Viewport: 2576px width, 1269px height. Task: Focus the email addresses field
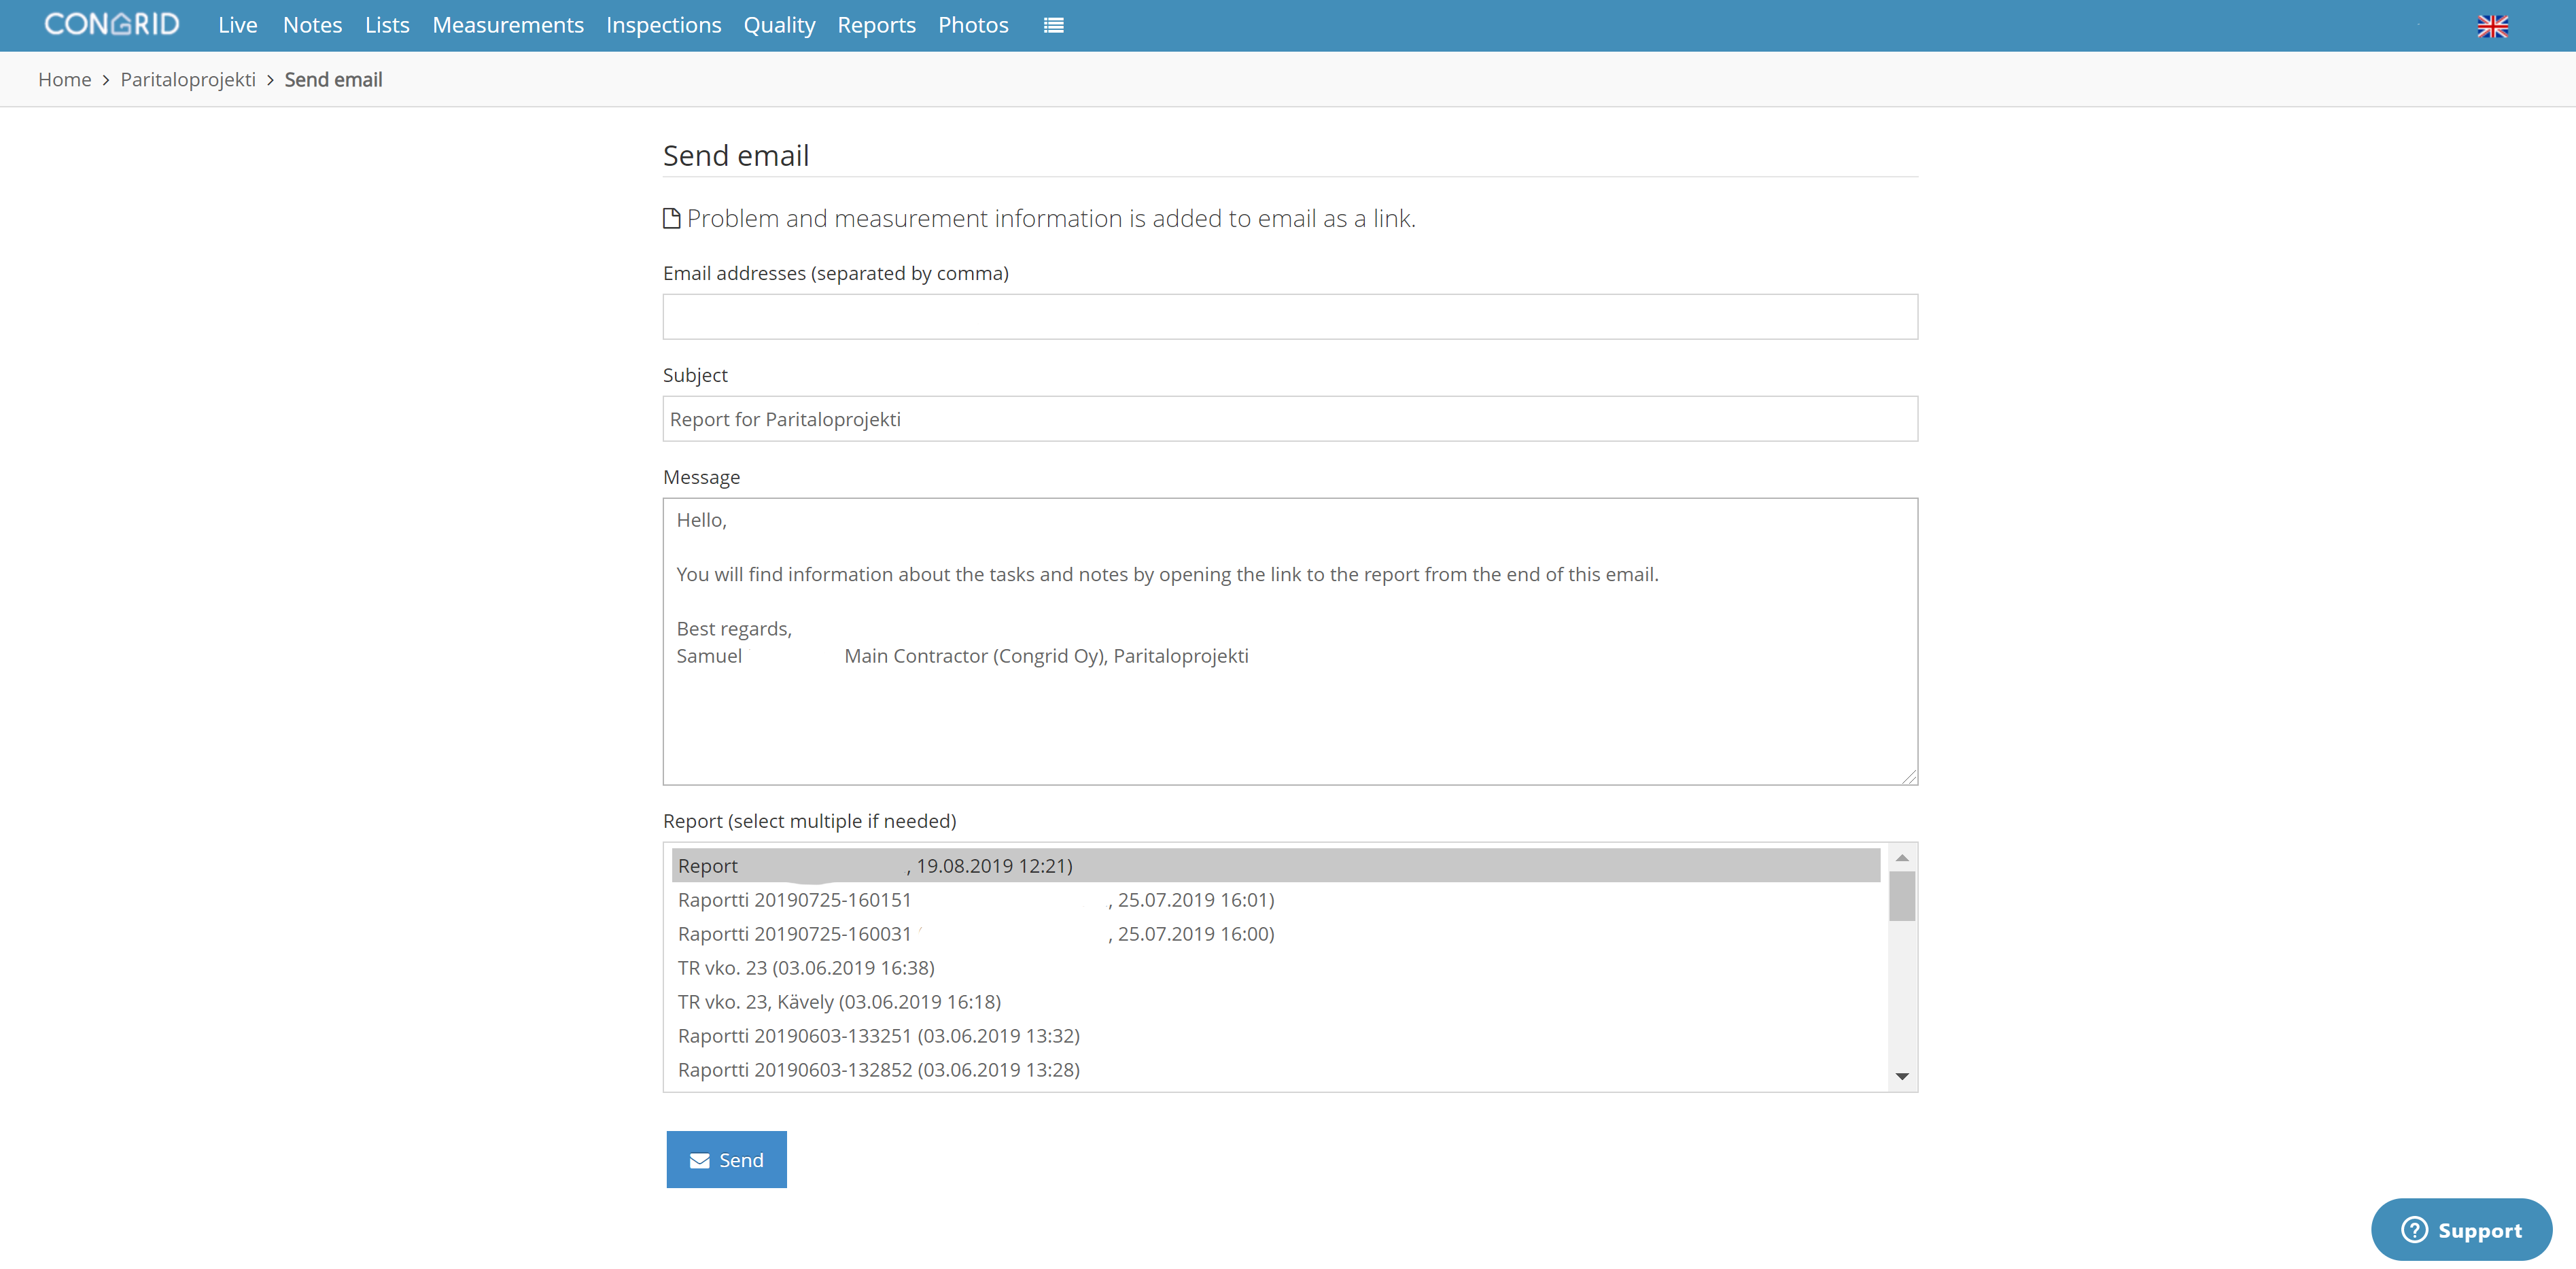1290,316
